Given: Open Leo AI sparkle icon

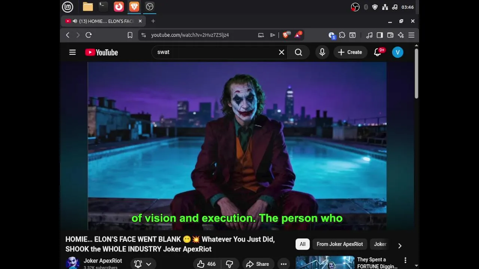Looking at the screenshot, I should pyautogui.click(x=401, y=35).
